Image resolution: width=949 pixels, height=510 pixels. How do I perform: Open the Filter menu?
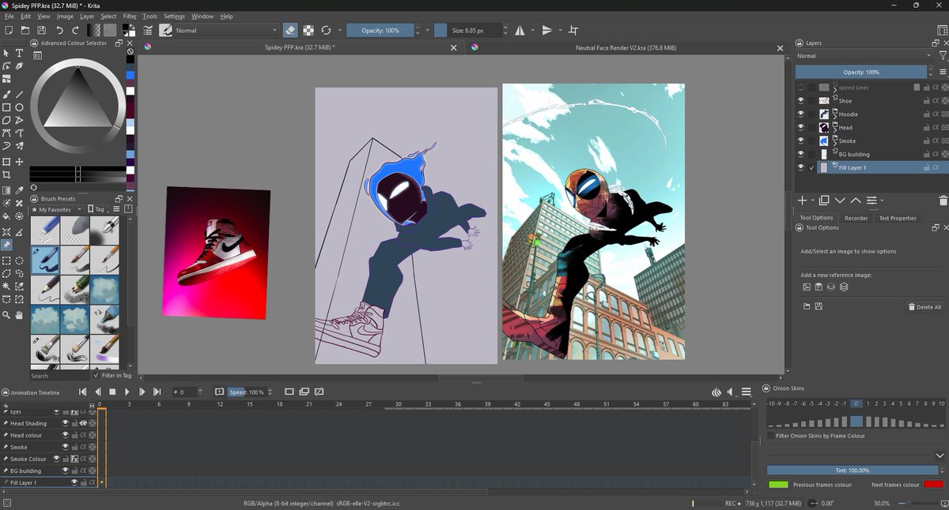tap(130, 16)
